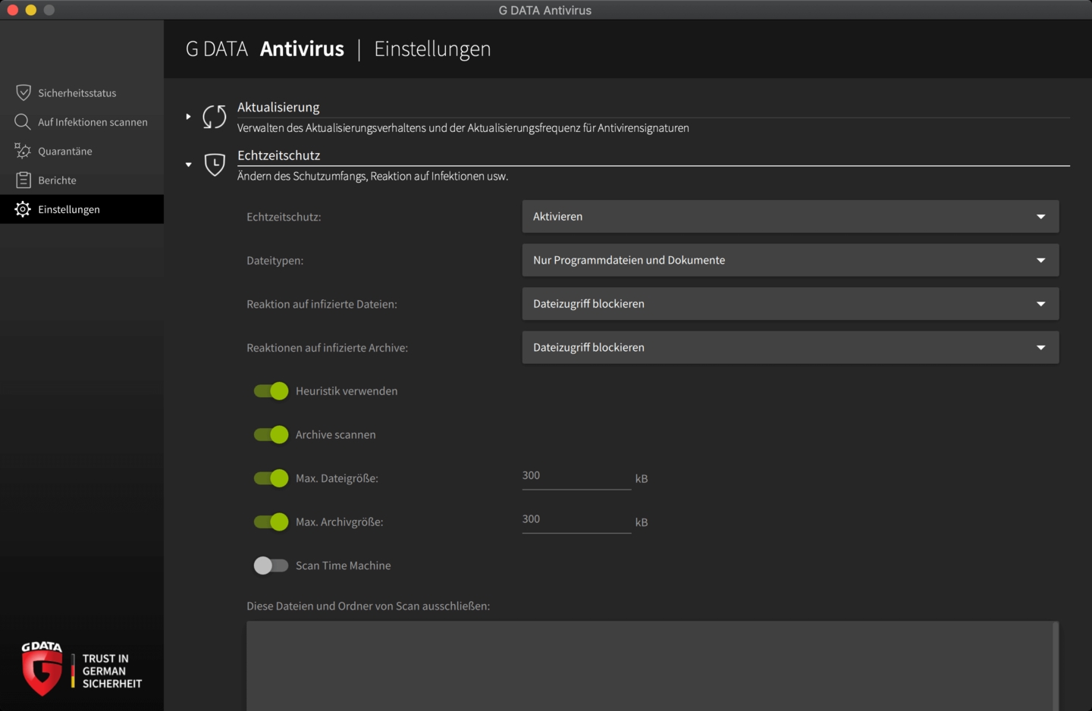
Task: Click the "Archive scannen" label
Action: 336,434
